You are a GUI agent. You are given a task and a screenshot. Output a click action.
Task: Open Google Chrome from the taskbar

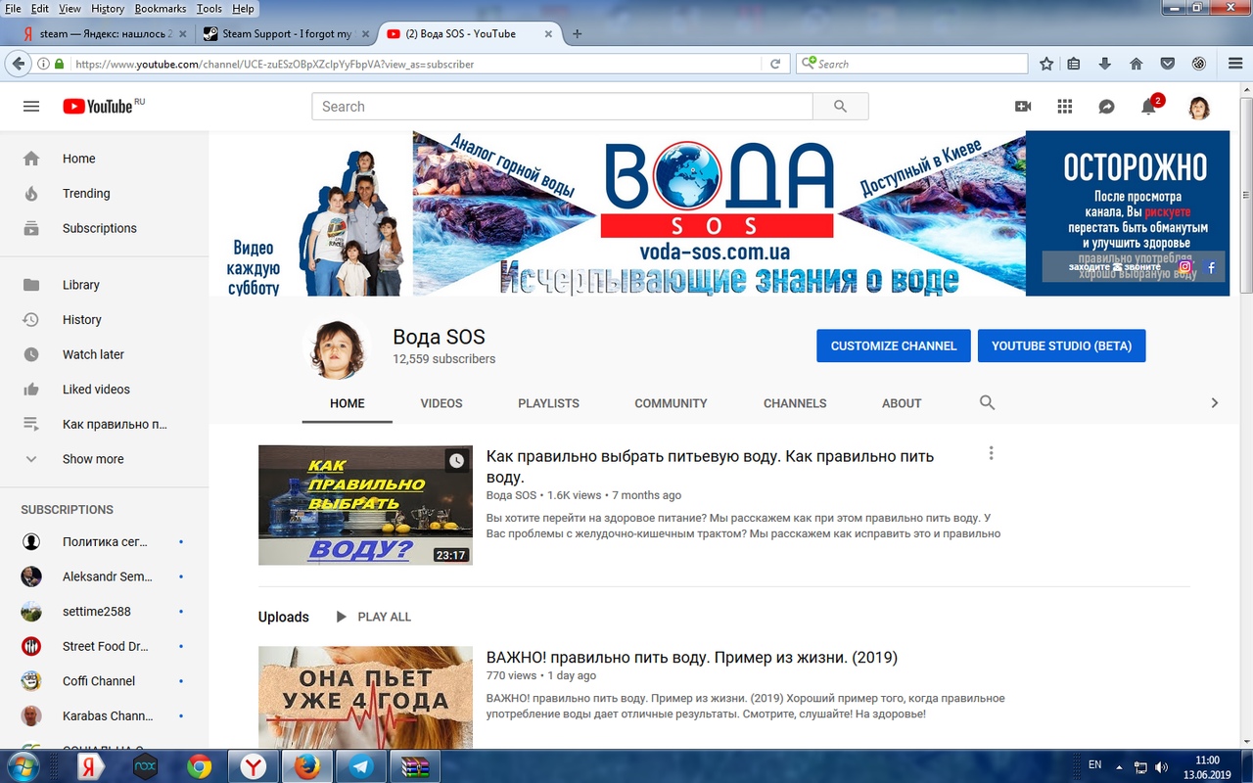coord(200,766)
